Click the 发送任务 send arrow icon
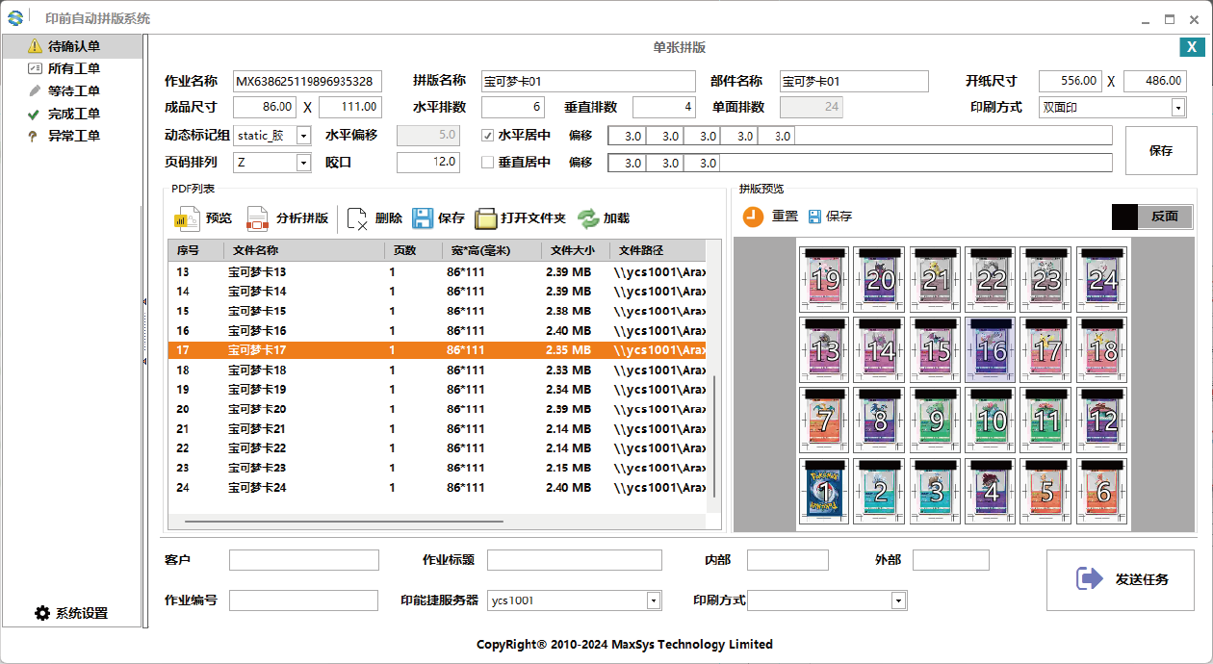 pyautogui.click(x=1089, y=578)
